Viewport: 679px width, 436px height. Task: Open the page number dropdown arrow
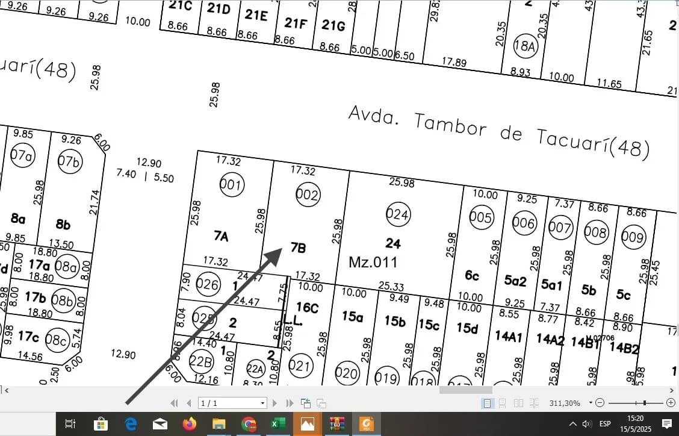(262, 403)
